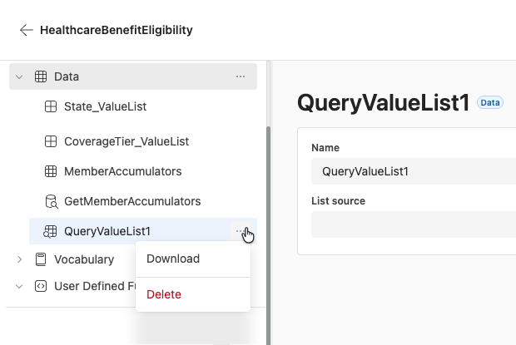
Task: Click the sidebar vertical scrollbar
Action: [268, 235]
